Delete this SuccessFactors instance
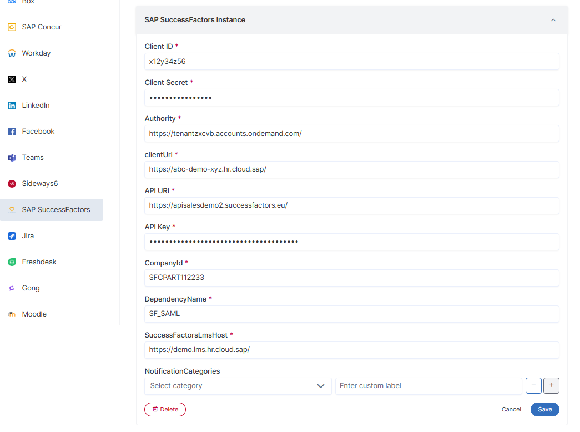 [x=165, y=409]
